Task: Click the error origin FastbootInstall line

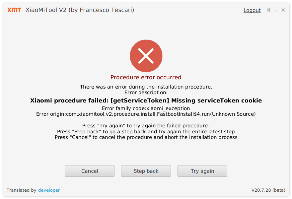Action: coord(146,114)
